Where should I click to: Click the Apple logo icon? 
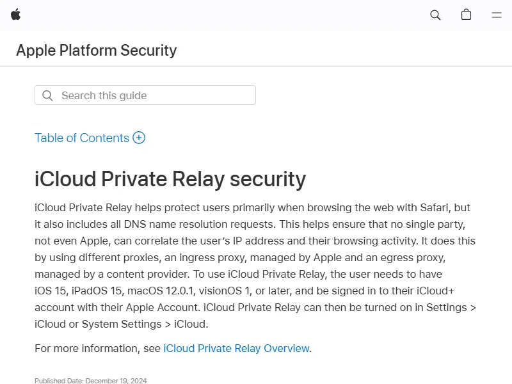coord(15,15)
